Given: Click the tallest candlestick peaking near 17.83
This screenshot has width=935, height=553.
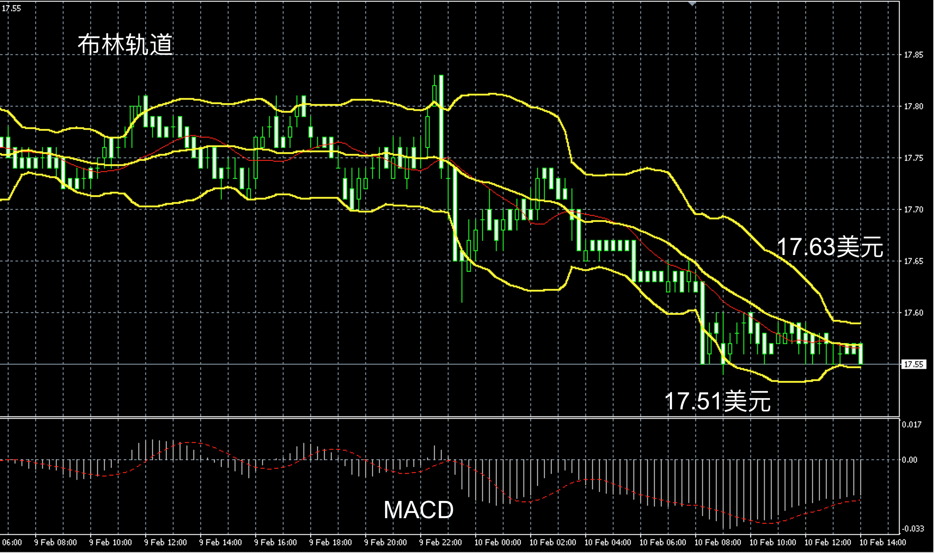Looking at the screenshot, I should (x=441, y=127).
